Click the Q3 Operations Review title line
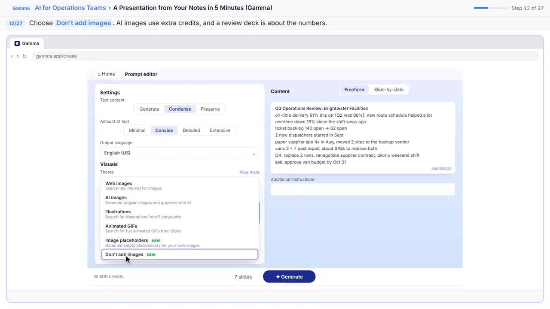The image size is (550, 309). click(x=321, y=109)
